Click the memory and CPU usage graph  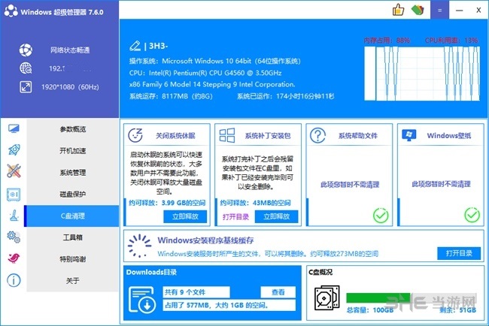click(422, 74)
